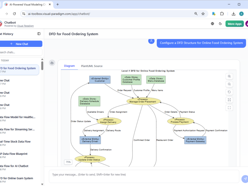Toggle dark mode with the moon icon
Viewport: 248px width, 186px height.
[x=220, y=24]
